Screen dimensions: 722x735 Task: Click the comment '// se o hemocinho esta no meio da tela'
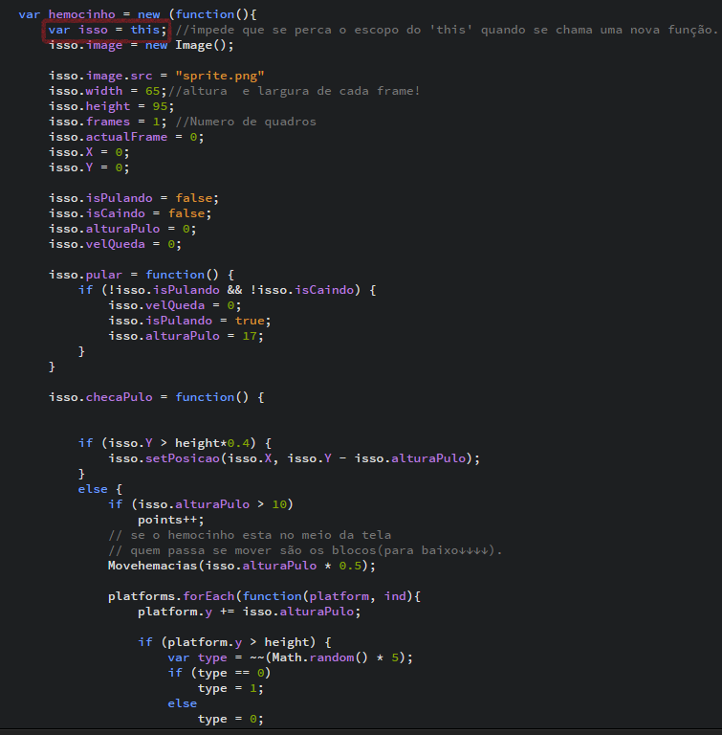click(250, 535)
